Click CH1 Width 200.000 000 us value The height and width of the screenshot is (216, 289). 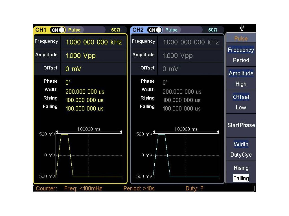point(85,92)
